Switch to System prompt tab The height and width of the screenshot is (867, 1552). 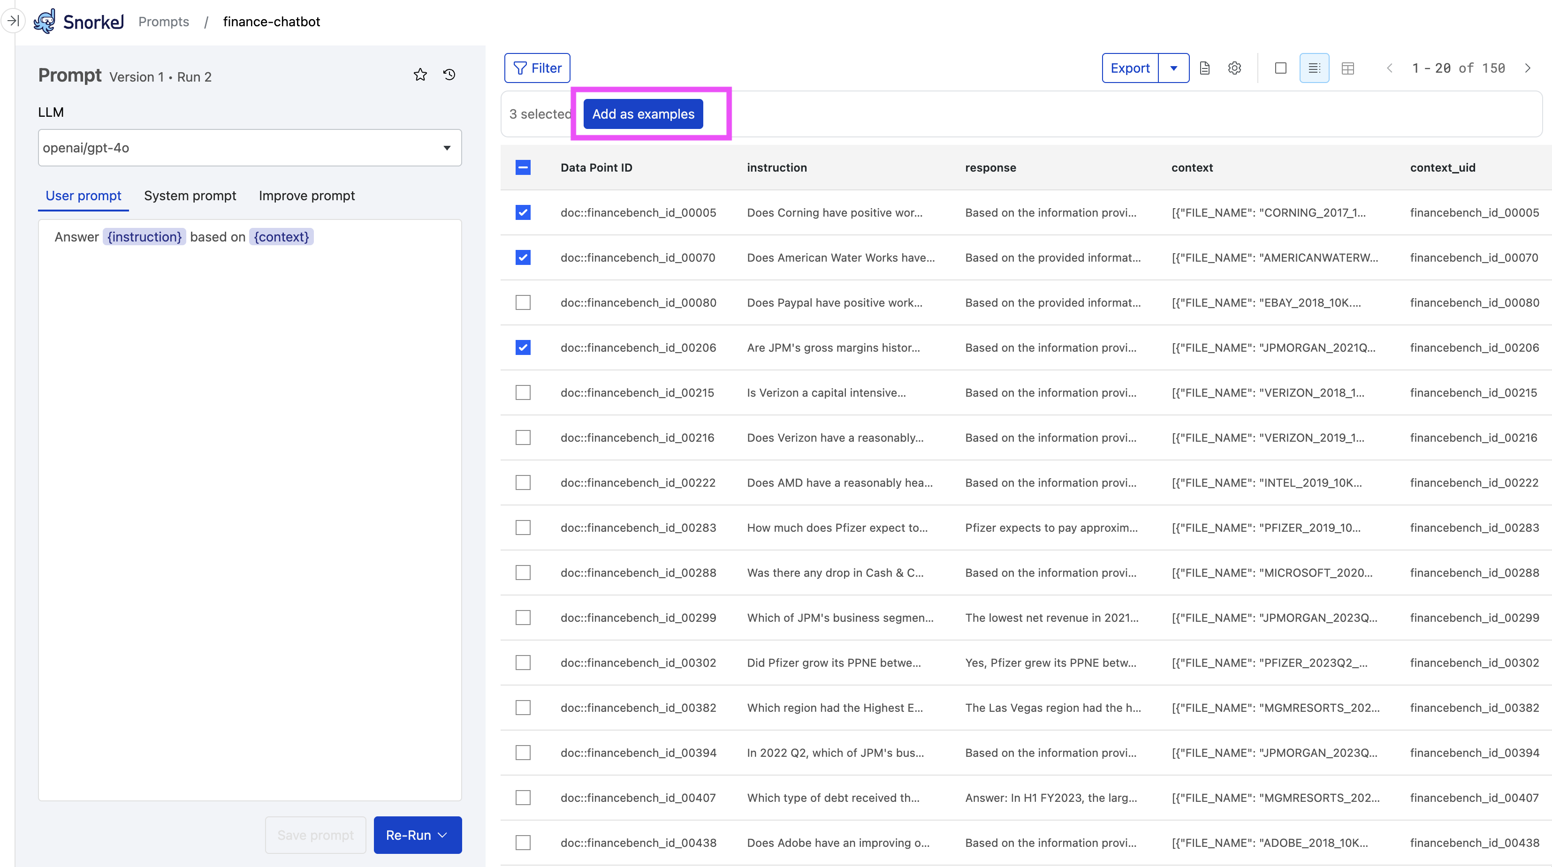pyautogui.click(x=190, y=196)
